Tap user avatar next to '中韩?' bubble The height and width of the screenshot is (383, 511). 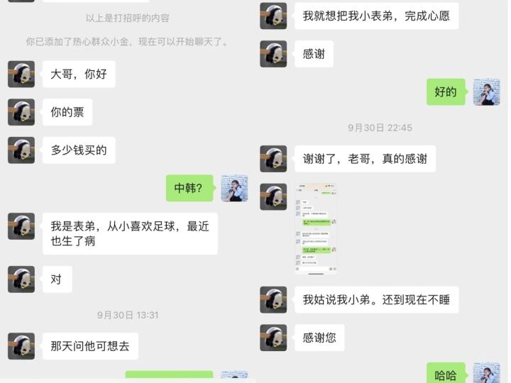tap(235, 188)
